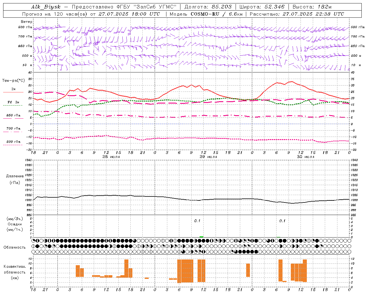Viewport: 366px width, 292px height.
Task: Click the (гПа) unit under Давление
Action: click(x=15, y=183)
